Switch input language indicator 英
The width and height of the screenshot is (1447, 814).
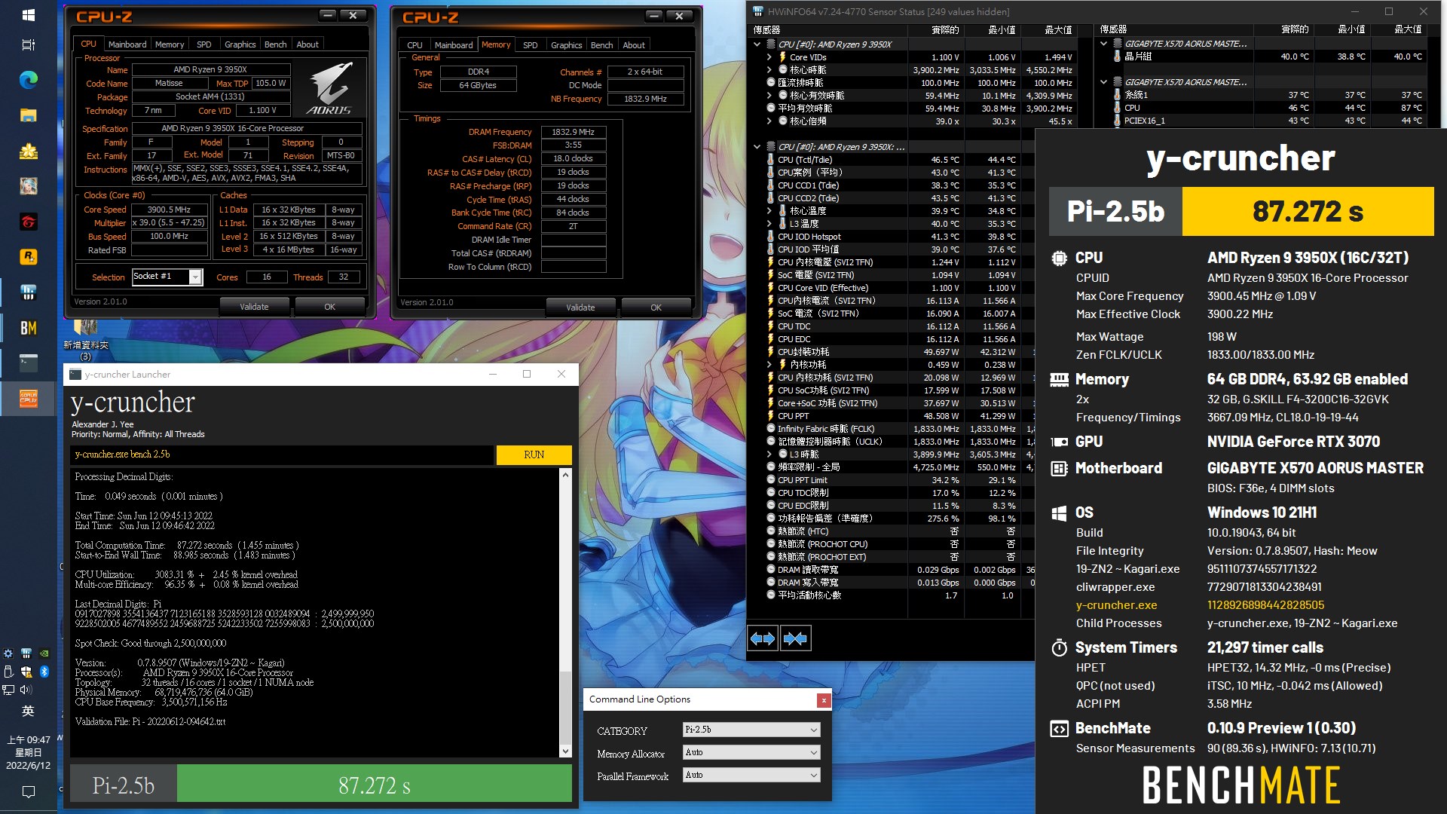28,711
